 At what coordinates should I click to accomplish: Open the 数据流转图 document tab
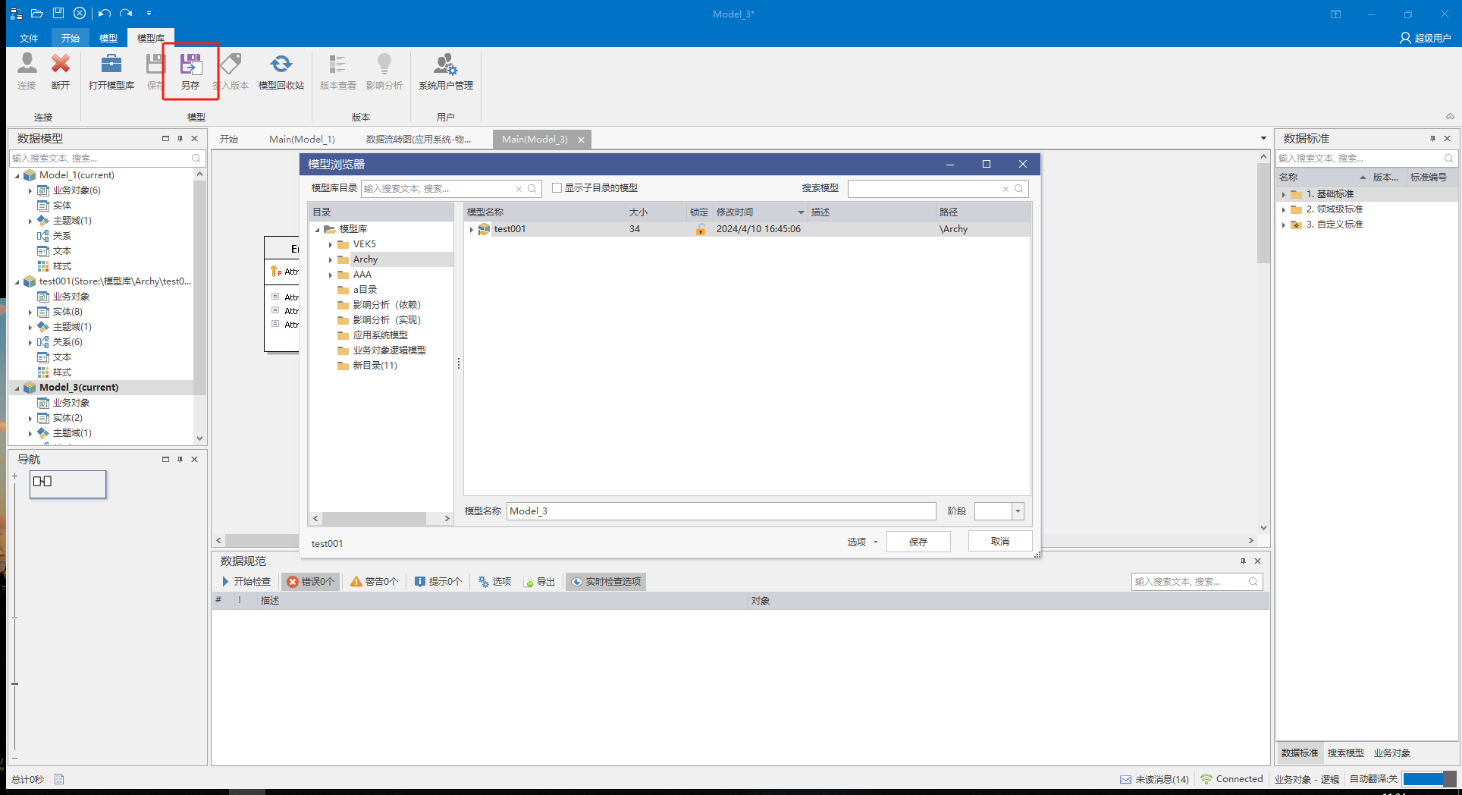pyautogui.click(x=419, y=139)
